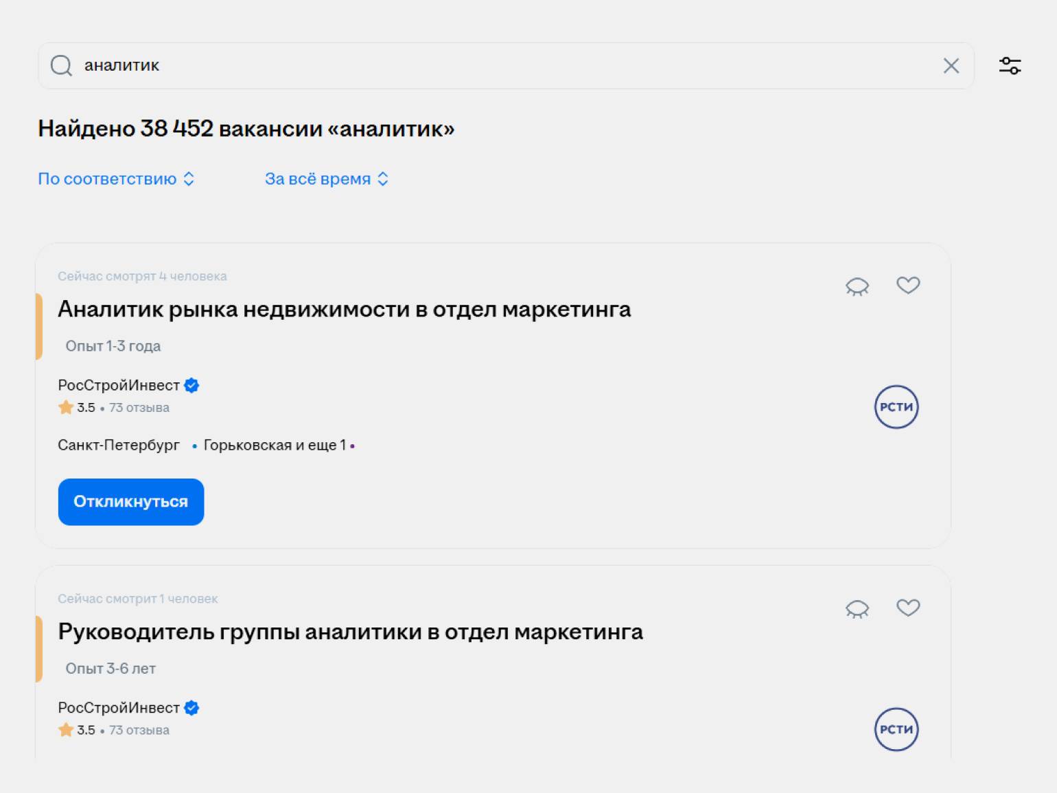Image resolution: width=1057 pixels, height=793 pixels.
Task: Click the search field containing «аналитик»
Action: 508,66
